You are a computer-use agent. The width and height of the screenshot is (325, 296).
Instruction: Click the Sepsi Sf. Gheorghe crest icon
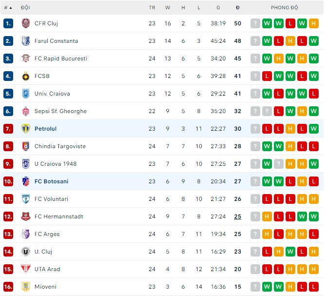pyautogui.click(x=26, y=111)
